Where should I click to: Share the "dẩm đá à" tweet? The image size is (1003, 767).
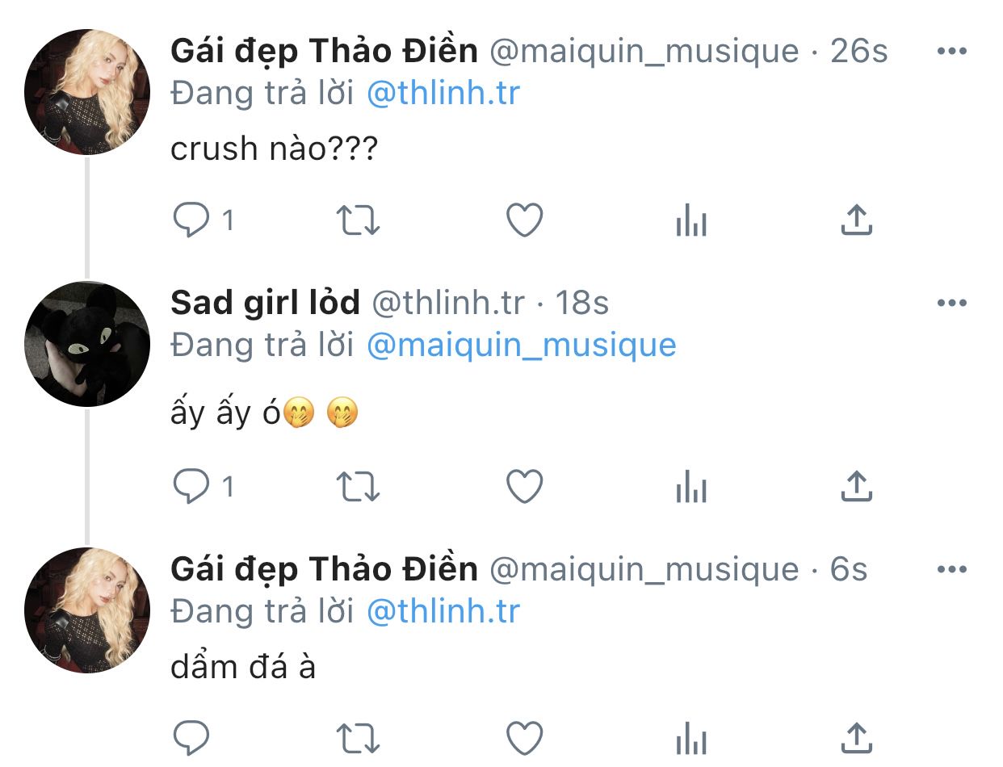(856, 738)
